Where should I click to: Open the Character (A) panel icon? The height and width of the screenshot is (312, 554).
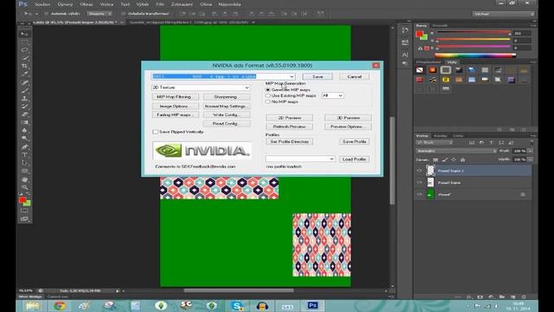pyautogui.click(x=405, y=55)
